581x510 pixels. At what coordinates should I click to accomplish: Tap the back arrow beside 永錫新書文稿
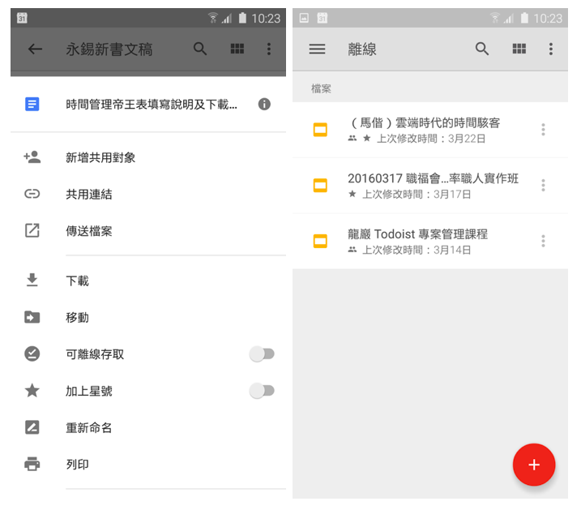click(35, 49)
